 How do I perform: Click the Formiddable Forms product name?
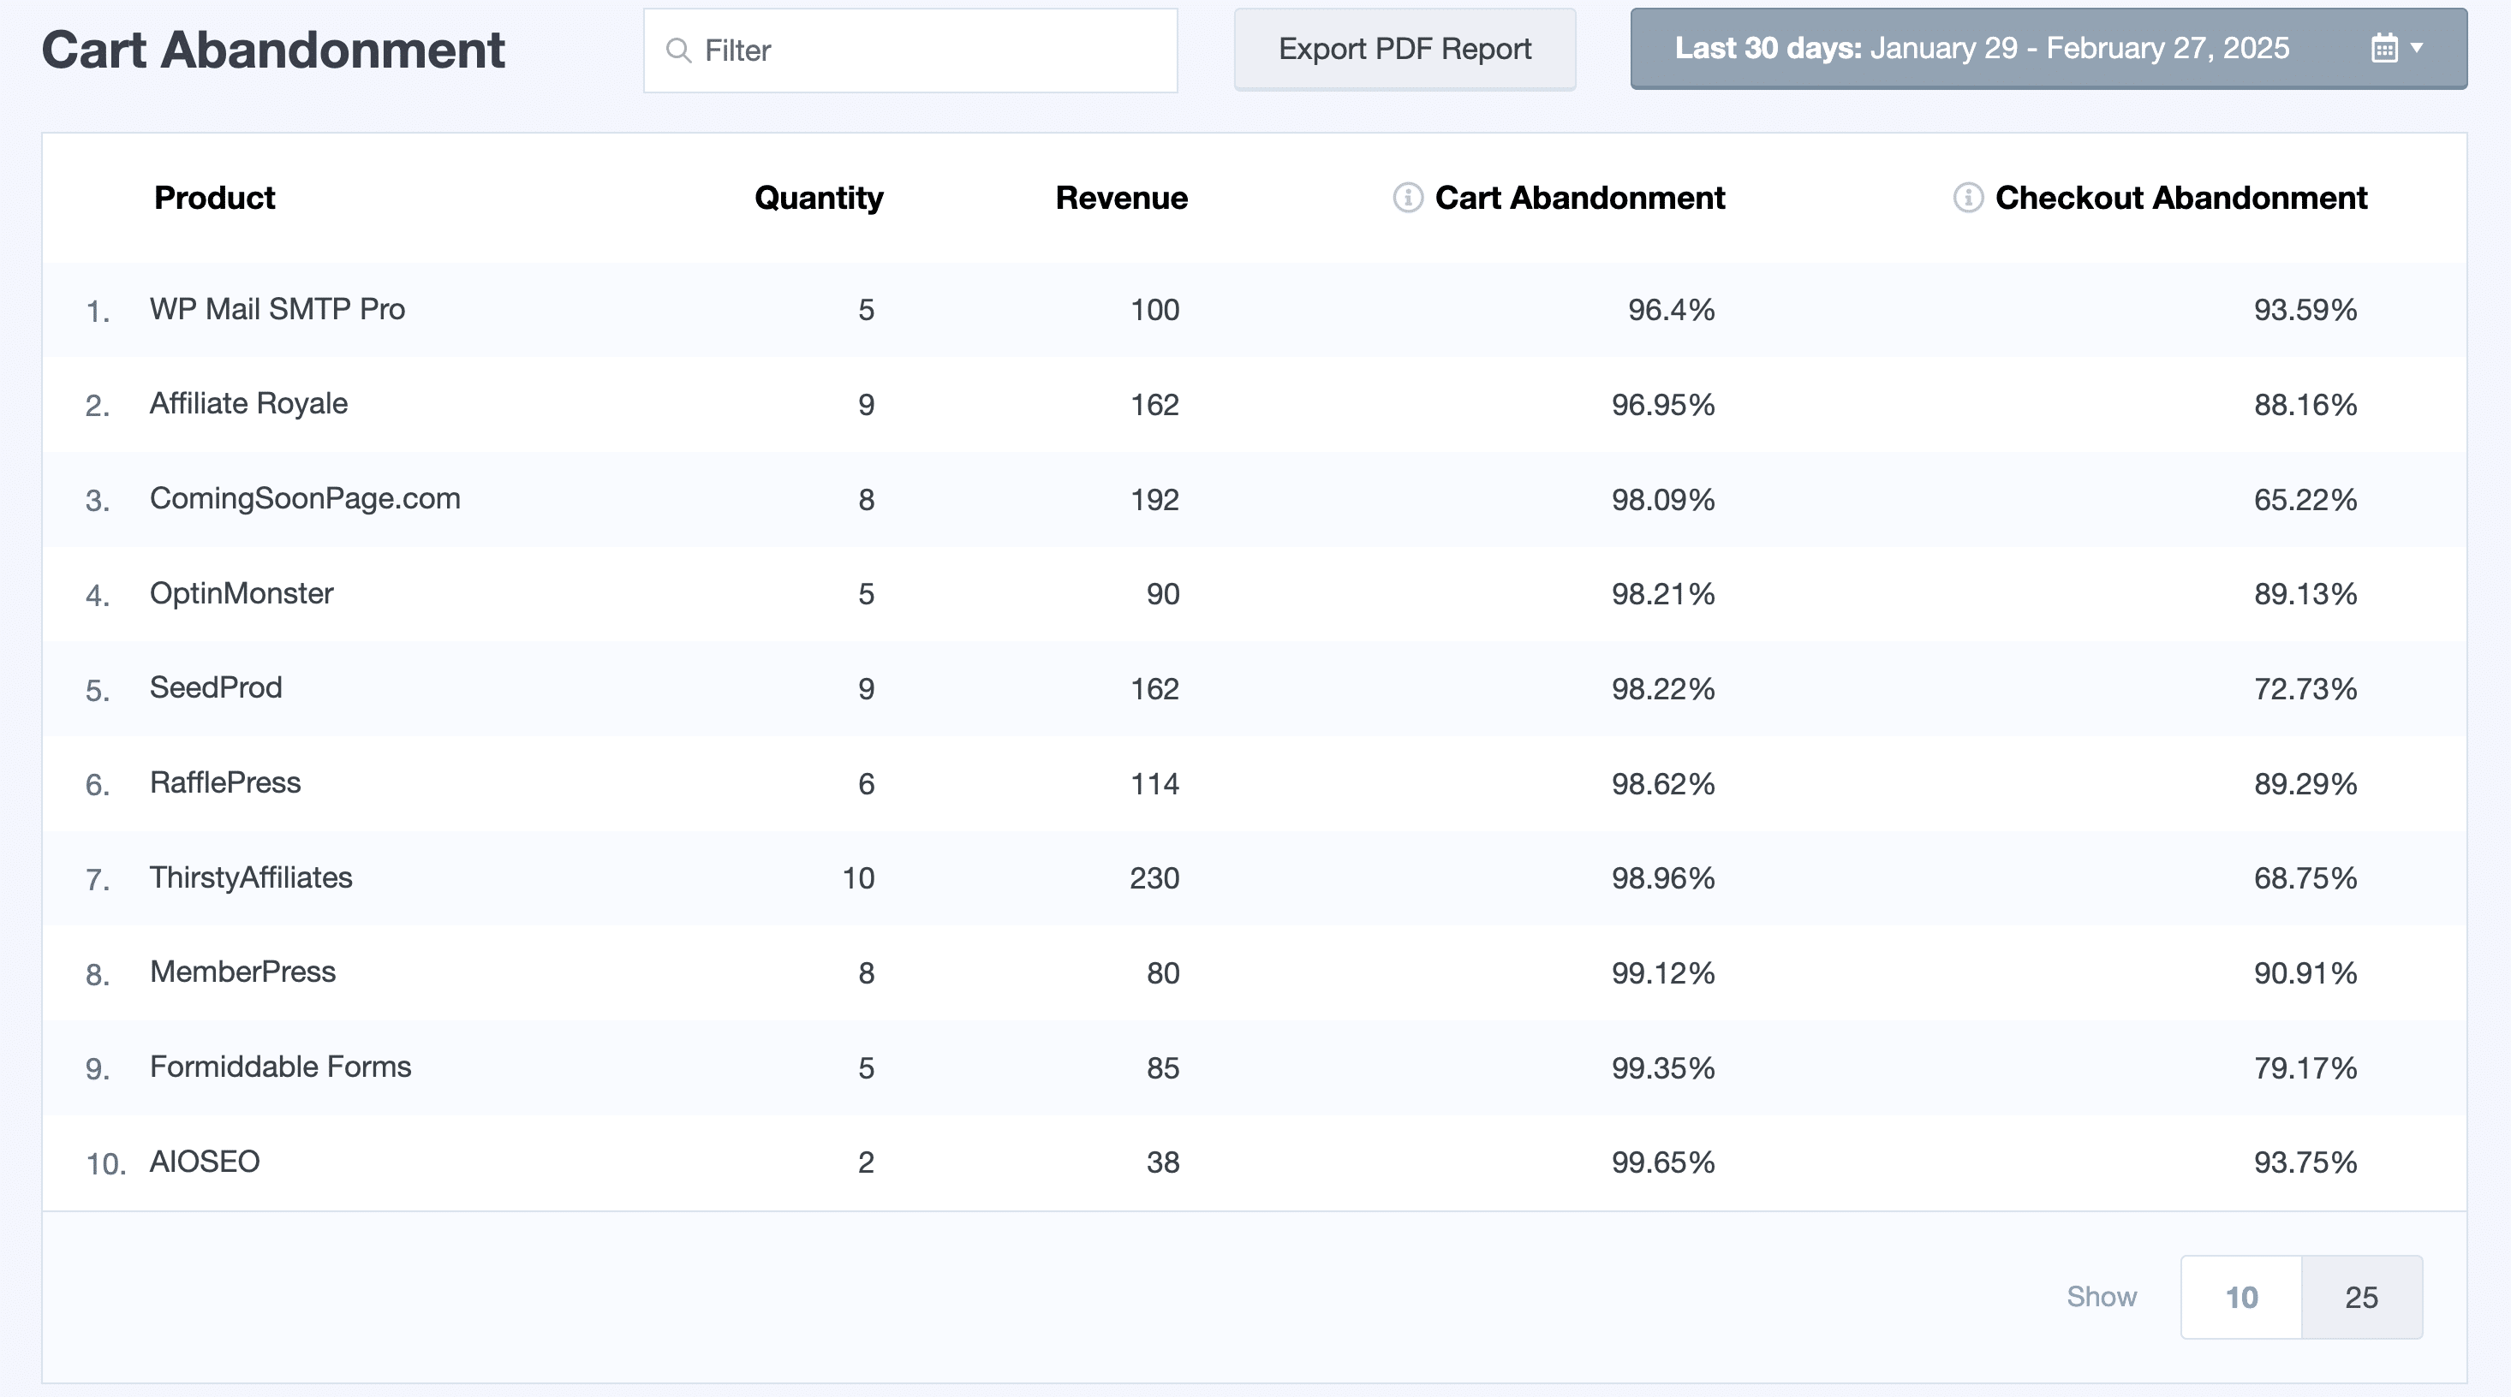tap(280, 1067)
